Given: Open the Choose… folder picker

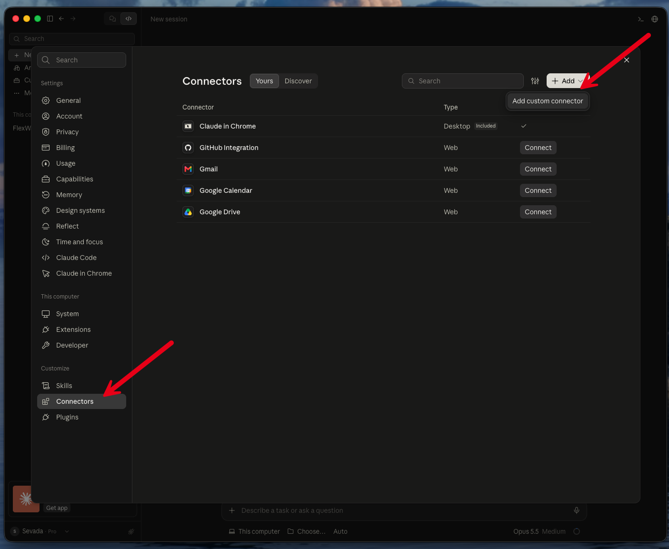Looking at the screenshot, I should [307, 531].
